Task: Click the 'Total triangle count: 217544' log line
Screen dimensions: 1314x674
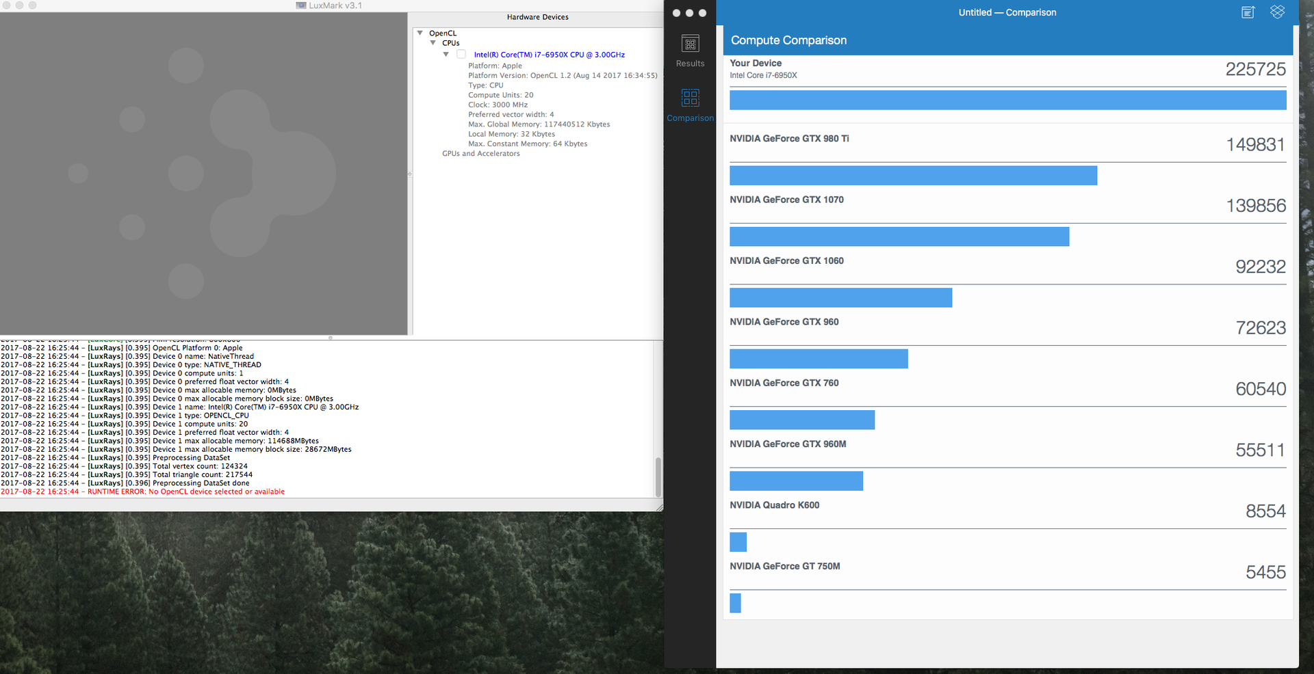Action: coord(127,474)
